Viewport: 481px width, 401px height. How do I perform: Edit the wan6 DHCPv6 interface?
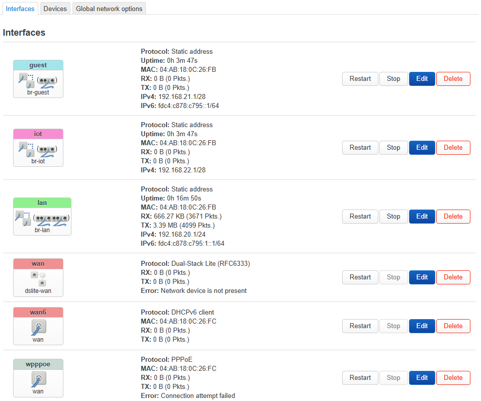[x=422, y=326]
